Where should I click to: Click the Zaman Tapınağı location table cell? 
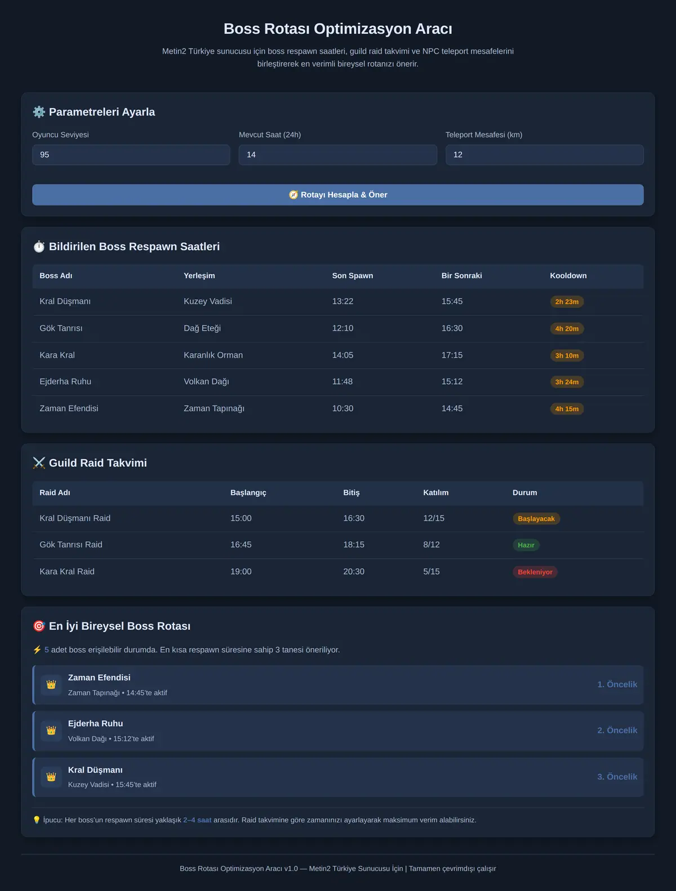[x=214, y=408]
